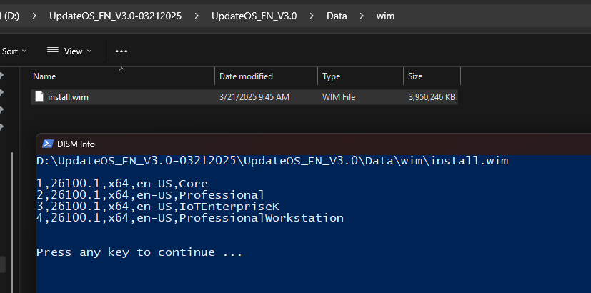Toggle the sort direction arrow above Name column
The height and width of the screenshot is (293, 591).
pyautogui.click(x=121, y=69)
